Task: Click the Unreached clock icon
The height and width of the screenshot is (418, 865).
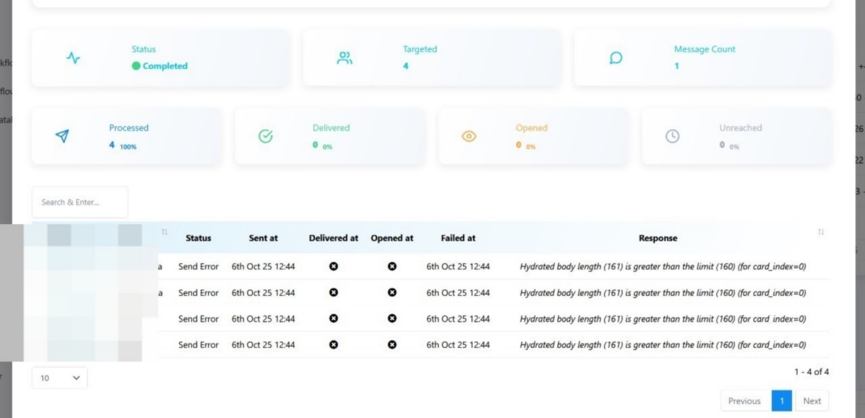Action: tap(672, 136)
